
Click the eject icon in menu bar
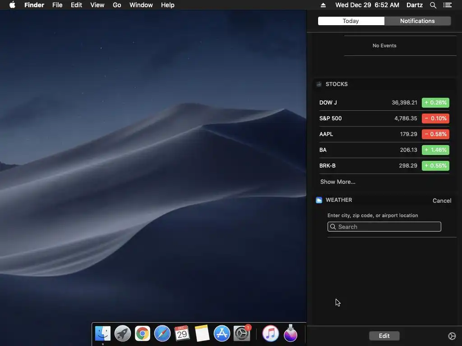(323, 5)
